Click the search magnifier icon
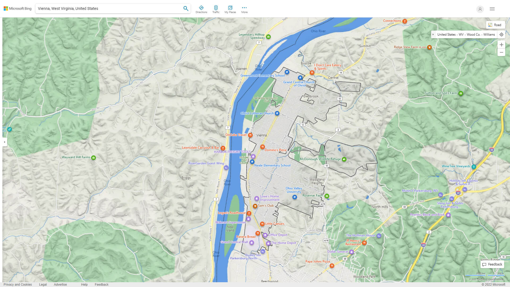Image resolution: width=510 pixels, height=287 pixels. coord(186,8)
